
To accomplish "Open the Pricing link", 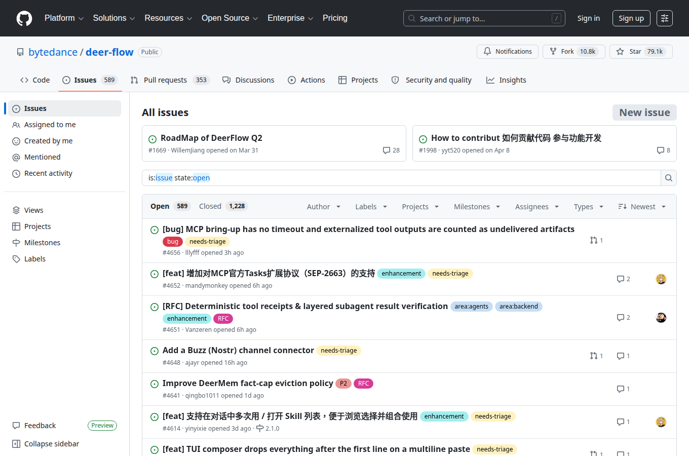I will [x=335, y=18].
